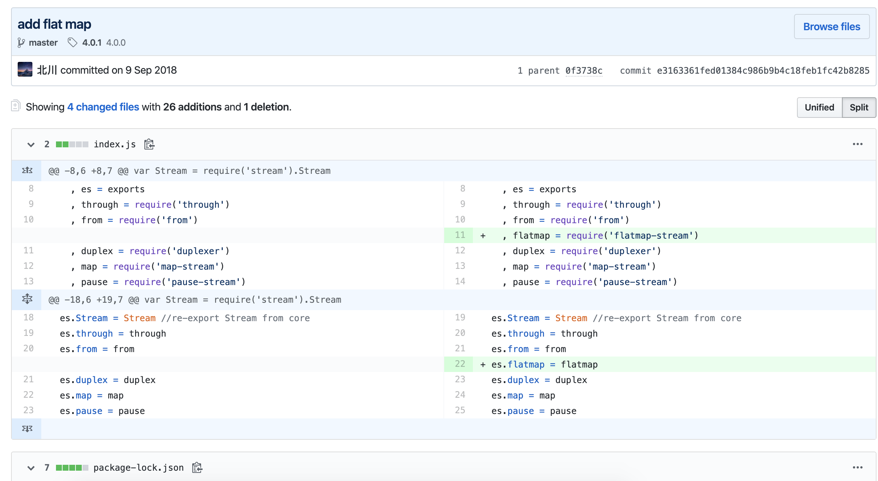Expand hidden lines between diff hunks
Screen dimensions: 878x481
(27, 299)
